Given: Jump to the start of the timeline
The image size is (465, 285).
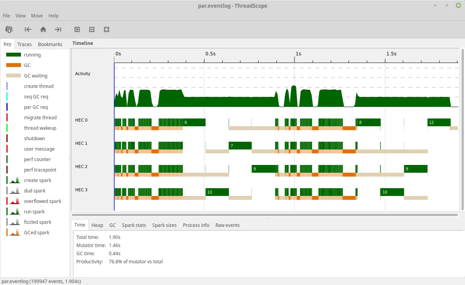Looking at the screenshot, I should 28,29.
